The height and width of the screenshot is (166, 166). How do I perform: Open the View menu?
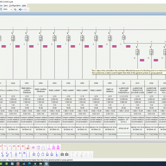(x=6, y=5)
